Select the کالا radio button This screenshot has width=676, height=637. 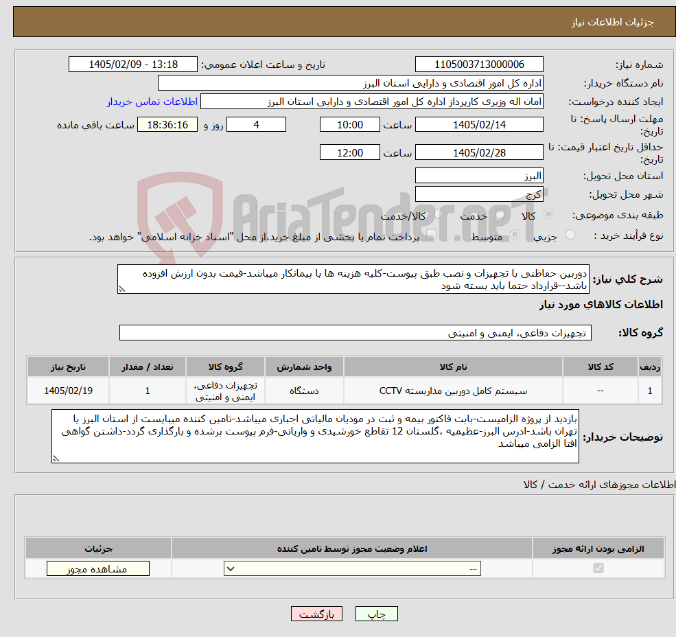coord(549,214)
